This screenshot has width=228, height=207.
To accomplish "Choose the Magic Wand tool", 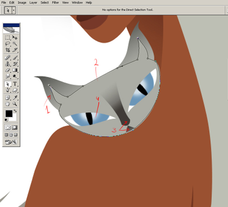I will pyautogui.click(x=15, y=44).
